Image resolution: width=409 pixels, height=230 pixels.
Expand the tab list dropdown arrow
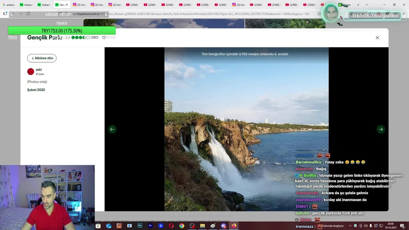367,5
